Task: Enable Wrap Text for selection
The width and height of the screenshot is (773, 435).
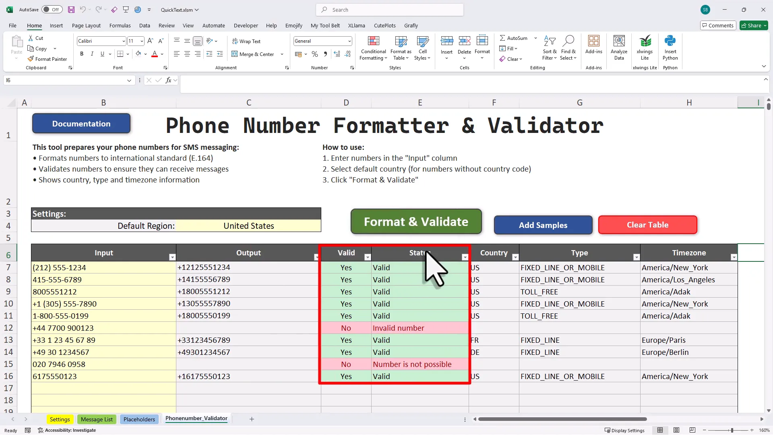Action: [x=247, y=41]
